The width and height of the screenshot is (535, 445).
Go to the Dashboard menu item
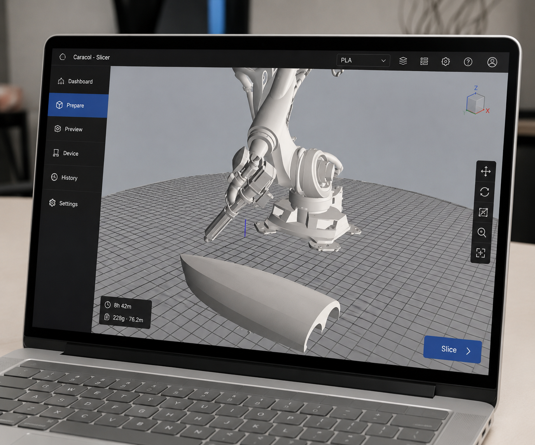(x=80, y=81)
